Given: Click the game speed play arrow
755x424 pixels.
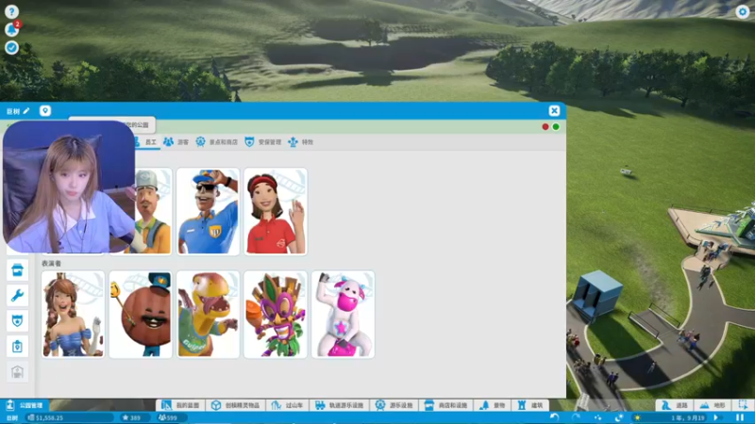Looking at the screenshot, I should 716,417.
